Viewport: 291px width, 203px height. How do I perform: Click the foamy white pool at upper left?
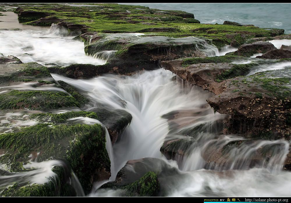44,46
